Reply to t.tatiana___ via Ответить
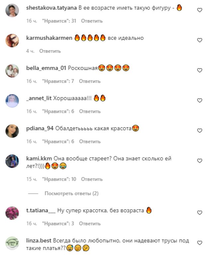 [90, 223]
